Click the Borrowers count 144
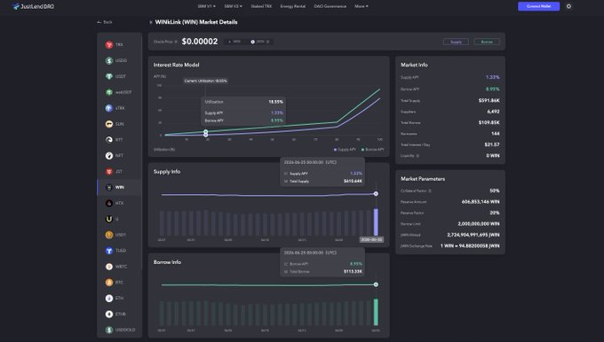Viewport: 604px width, 342px height. tap(496, 133)
